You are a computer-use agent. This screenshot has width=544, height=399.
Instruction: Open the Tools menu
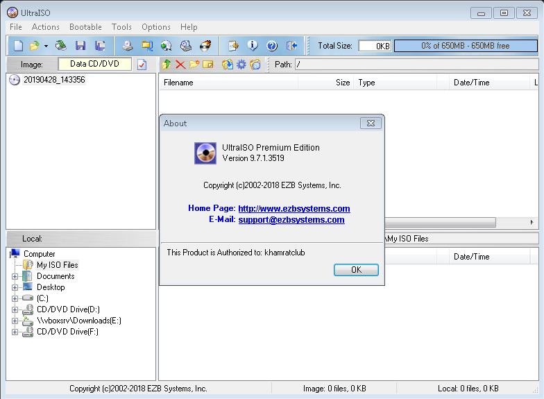click(121, 26)
